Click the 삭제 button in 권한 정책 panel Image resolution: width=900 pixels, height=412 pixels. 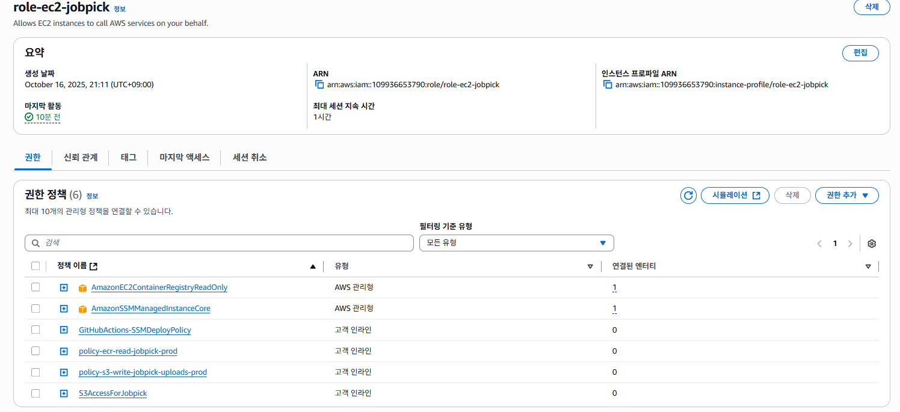point(792,195)
